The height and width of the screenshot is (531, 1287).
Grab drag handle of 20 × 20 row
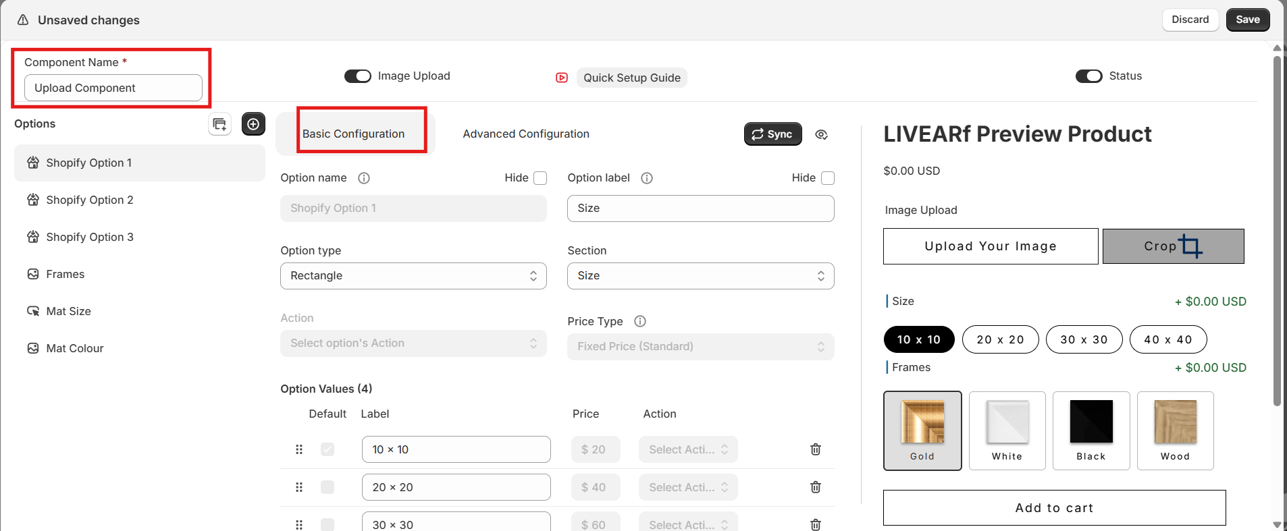[x=299, y=487]
